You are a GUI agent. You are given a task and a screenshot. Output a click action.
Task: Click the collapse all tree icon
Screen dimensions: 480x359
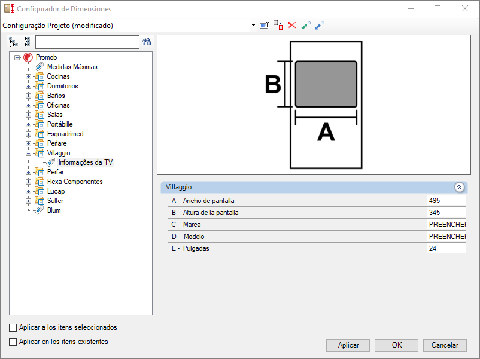27,42
